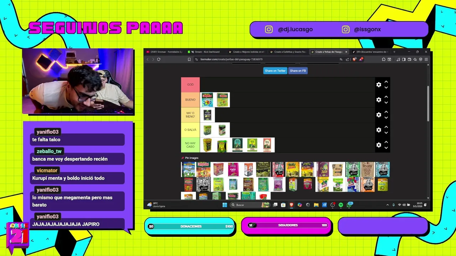
Task: Close the Create a Yerbas del Paraguay tab
Action: click(x=346, y=52)
